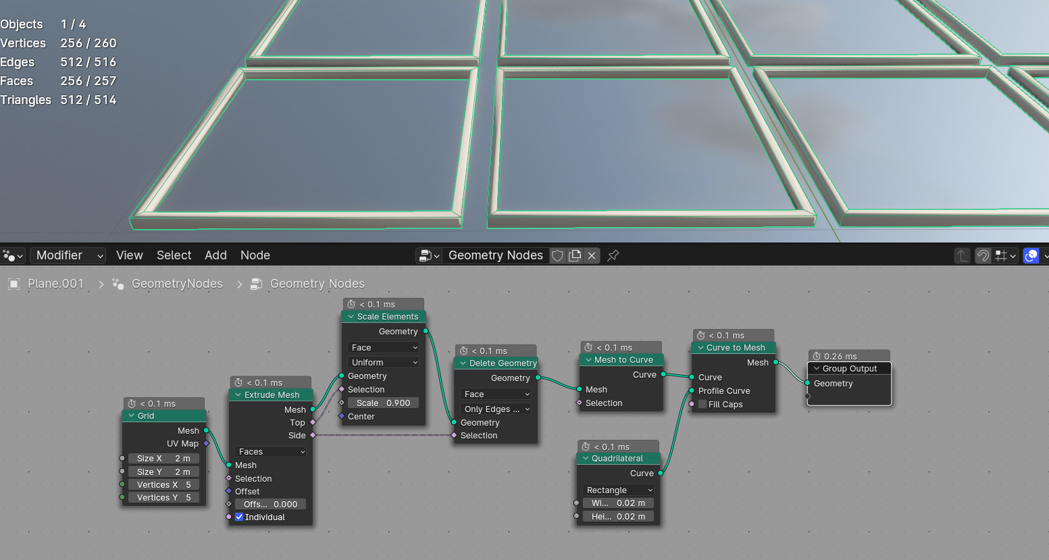The height and width of the screenshot is (560, 1049).
Task: Toggle fake user shield icon
Action: (557, 255)
